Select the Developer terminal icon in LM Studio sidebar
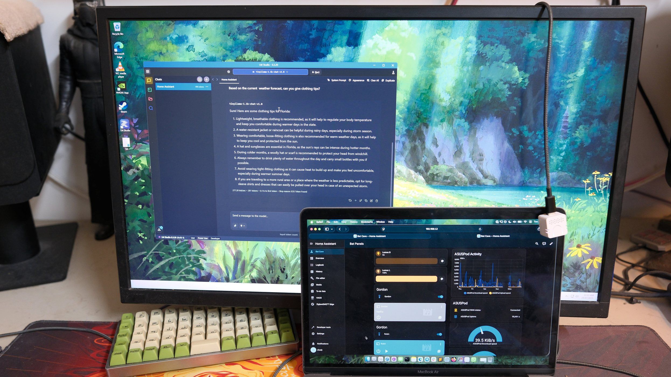 click(x=150, y=90)
